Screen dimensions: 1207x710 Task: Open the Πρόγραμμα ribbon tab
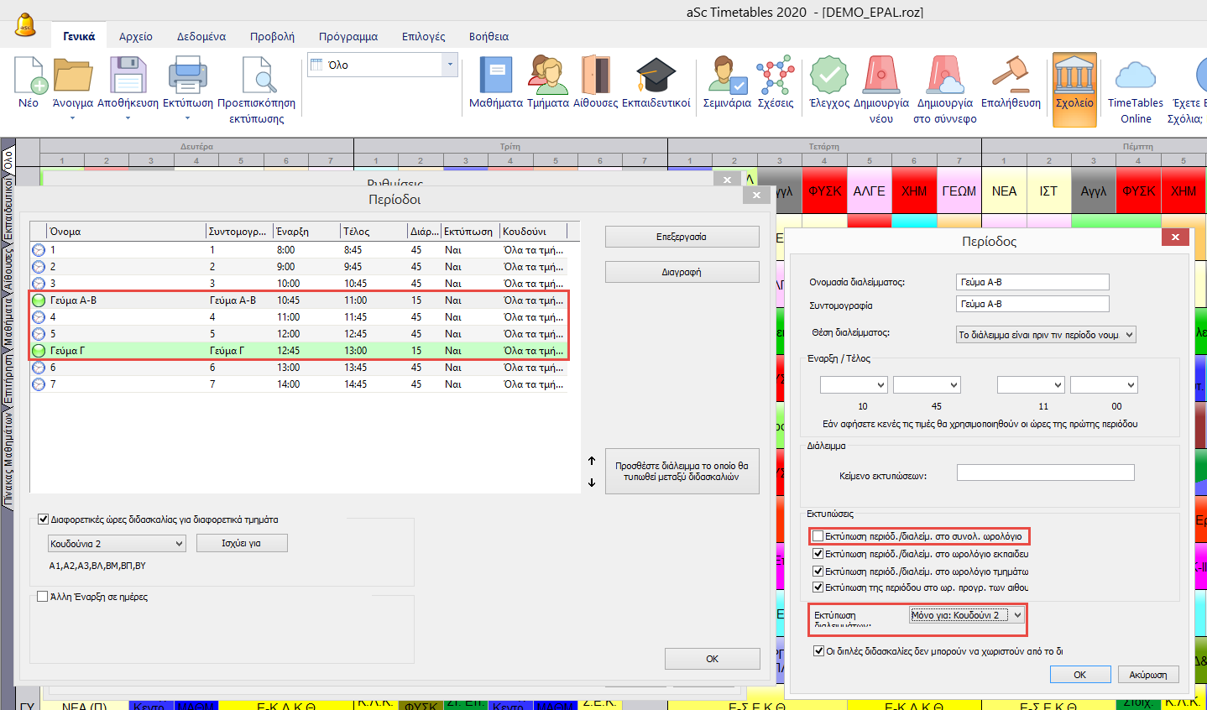[x=347, y=36]
